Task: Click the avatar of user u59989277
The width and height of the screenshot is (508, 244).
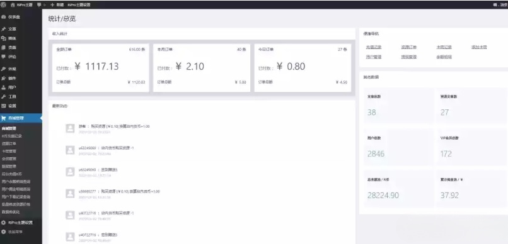Action: click(x=70, y=193)
